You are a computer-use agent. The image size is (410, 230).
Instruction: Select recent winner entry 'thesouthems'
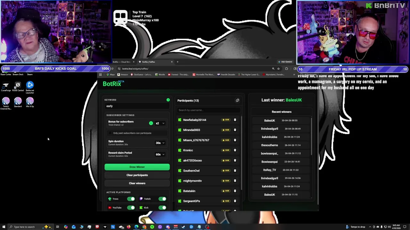281,145
